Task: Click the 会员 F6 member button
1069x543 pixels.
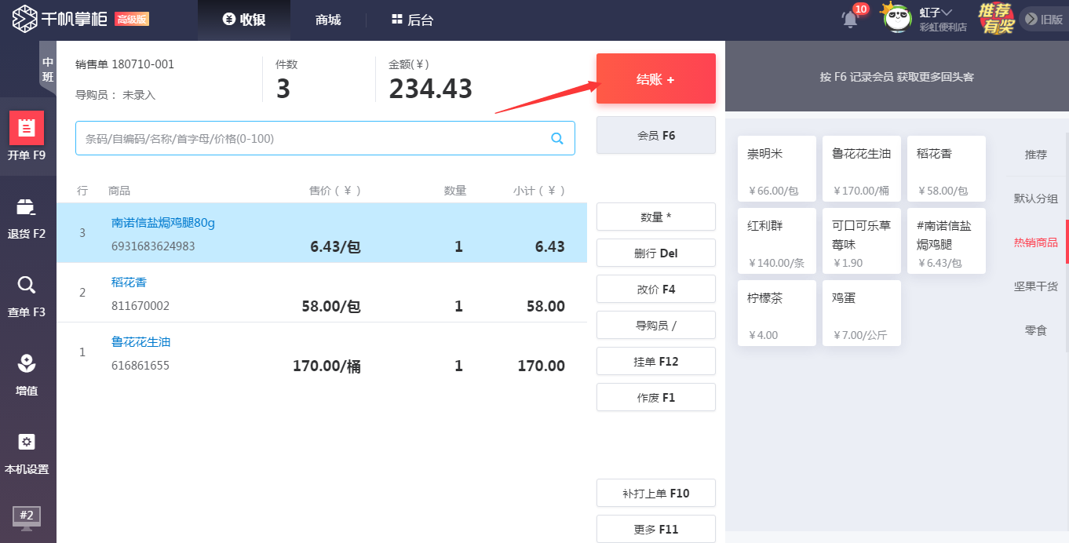Action: tap(655, 136)
